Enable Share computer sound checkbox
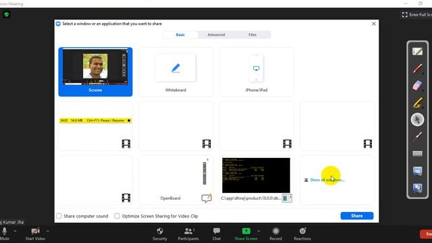The image size is (432, 243). (59, 216)
